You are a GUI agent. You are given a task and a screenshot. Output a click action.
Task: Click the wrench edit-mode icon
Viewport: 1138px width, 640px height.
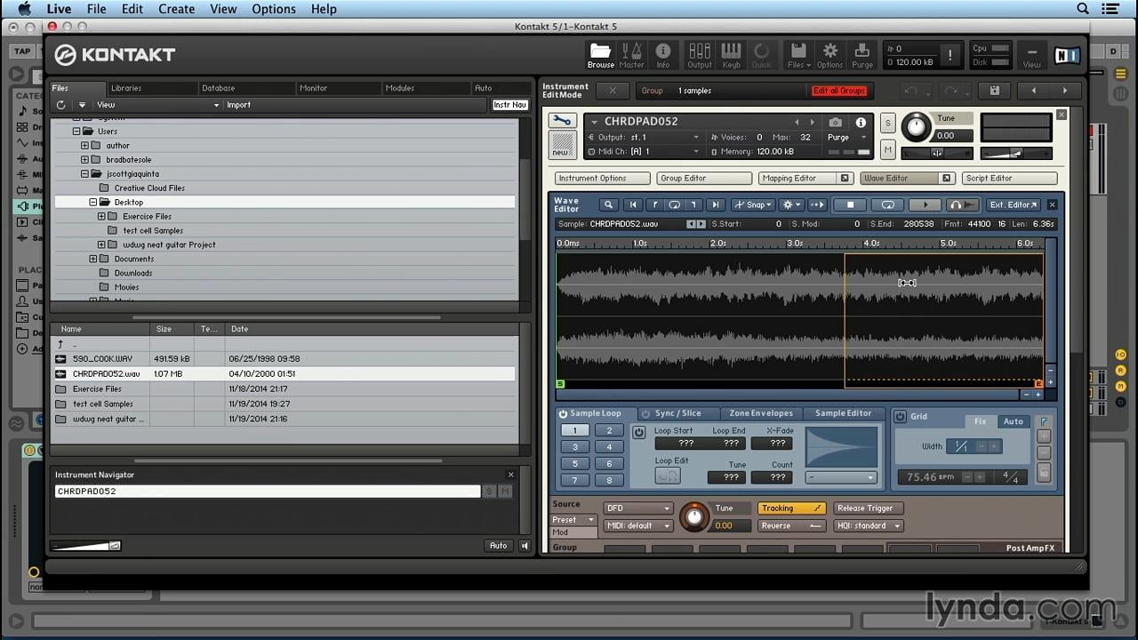pyautogui.click(x=562, y=121)
